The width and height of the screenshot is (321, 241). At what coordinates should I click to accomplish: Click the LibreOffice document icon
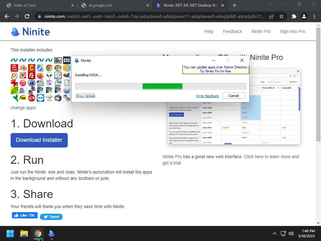pos(67,83)
